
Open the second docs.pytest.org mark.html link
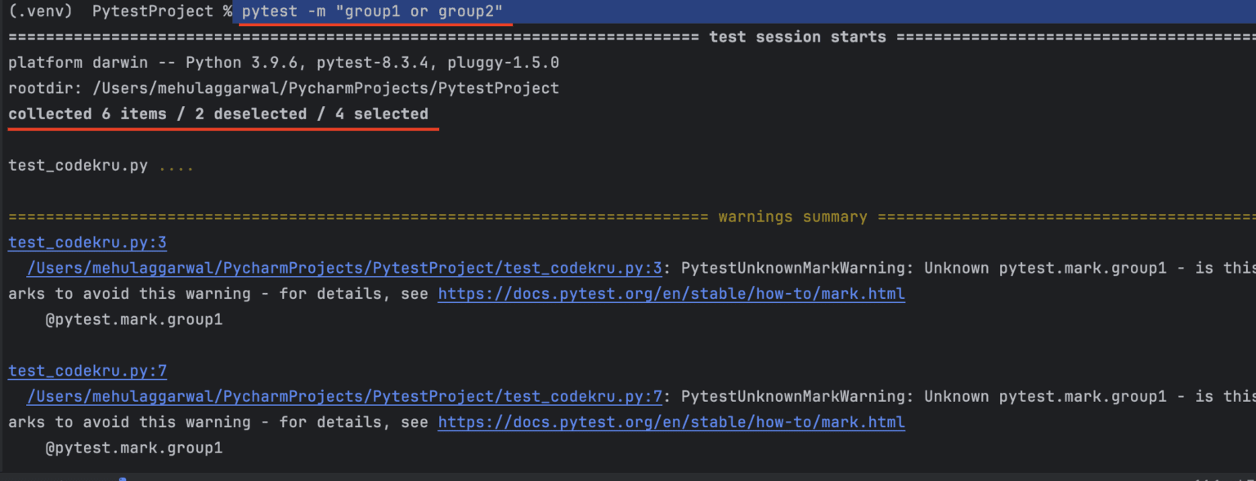point(671,422)
